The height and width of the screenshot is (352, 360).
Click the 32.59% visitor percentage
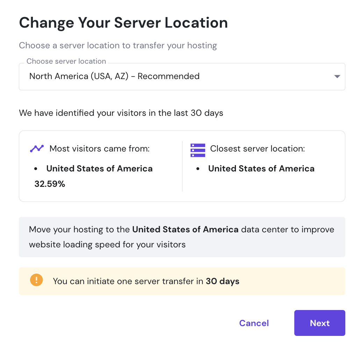tap(50, 184)
